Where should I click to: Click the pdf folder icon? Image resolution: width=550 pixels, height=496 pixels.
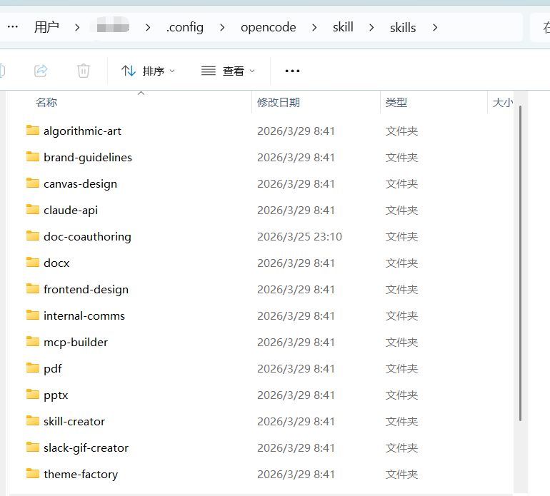[x=33, y=368]
